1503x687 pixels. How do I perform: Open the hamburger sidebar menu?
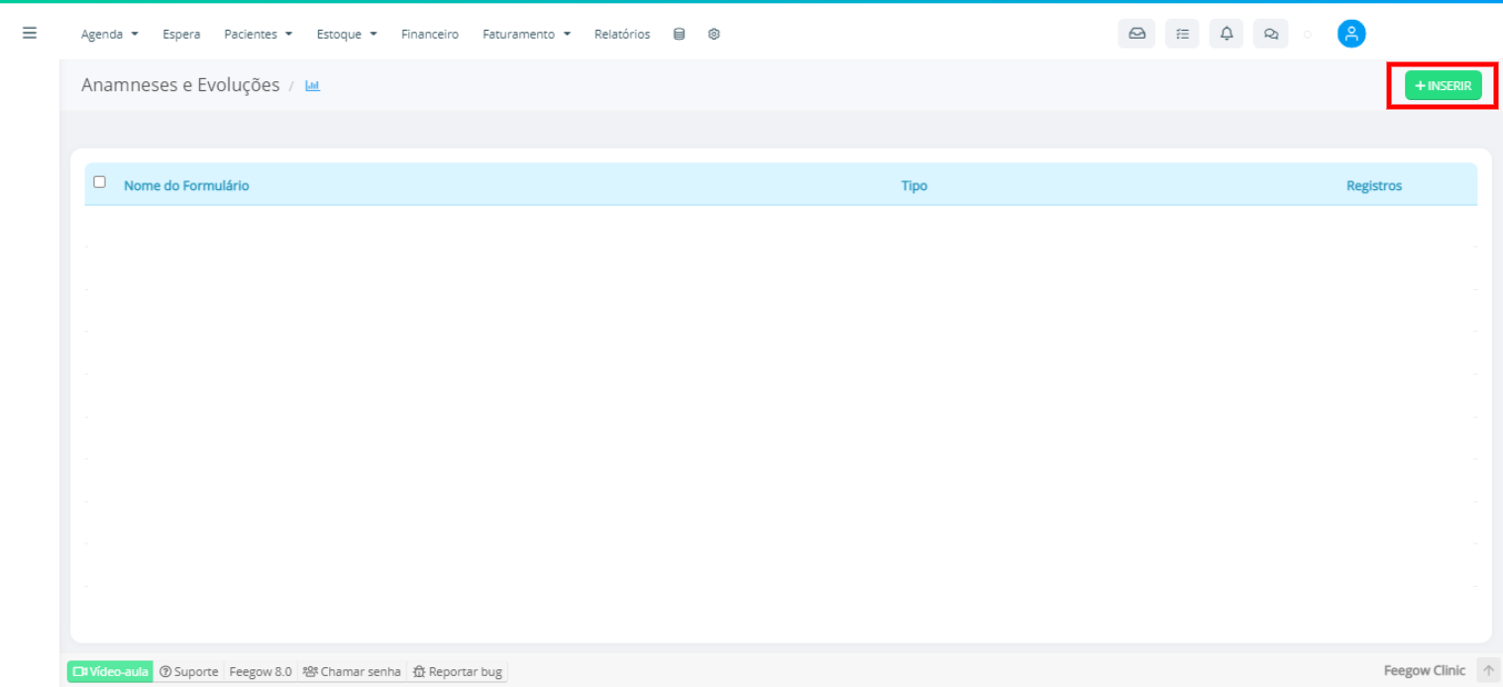30,33
